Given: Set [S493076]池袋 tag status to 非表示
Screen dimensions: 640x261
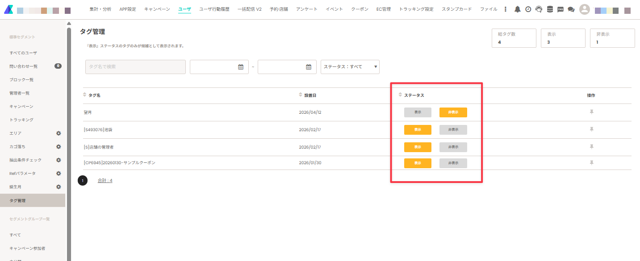Looking at the screenshot, I should tap(453, 130).
